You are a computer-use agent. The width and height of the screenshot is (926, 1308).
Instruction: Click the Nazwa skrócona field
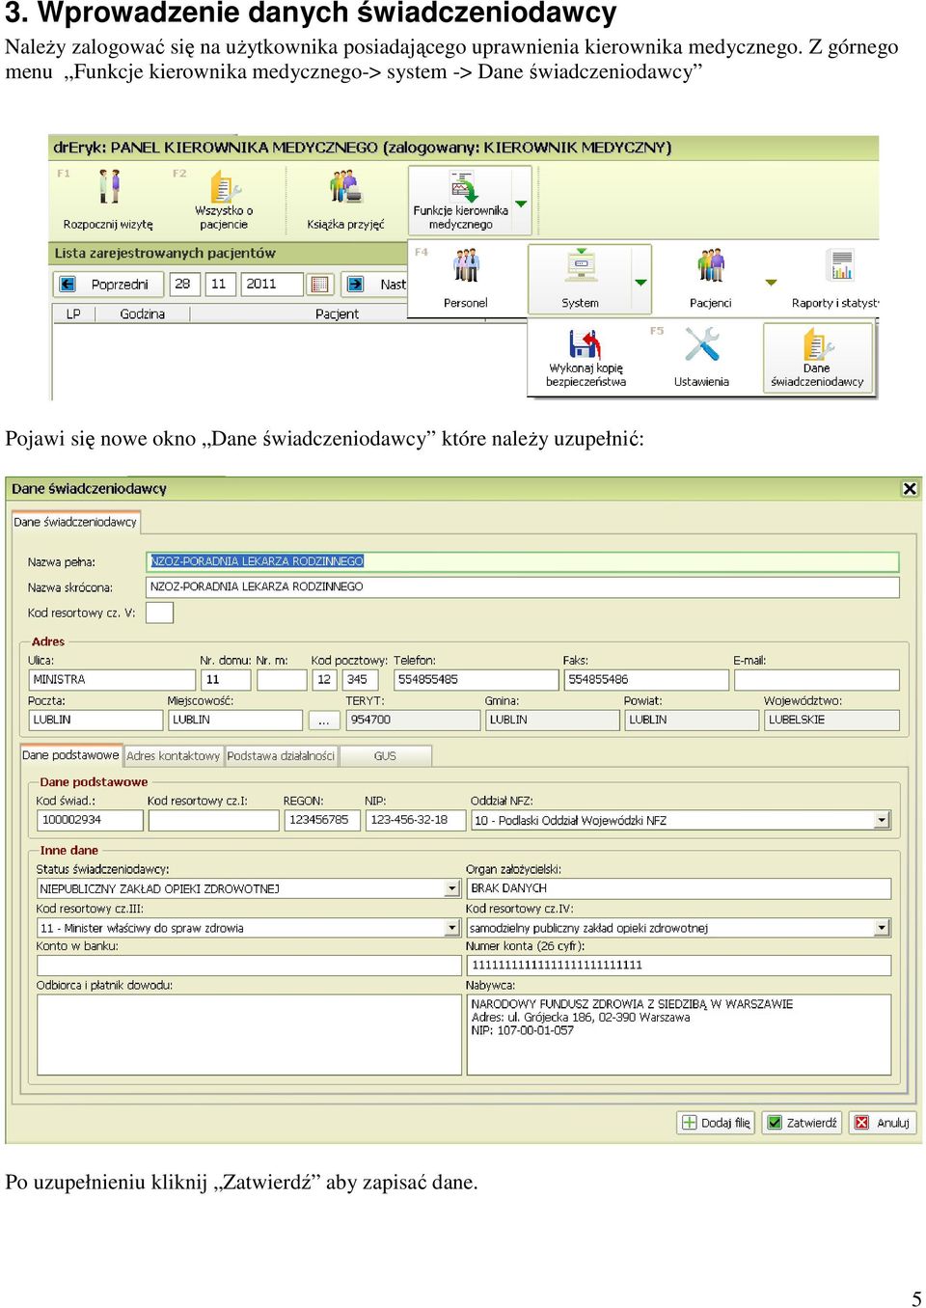523,586
